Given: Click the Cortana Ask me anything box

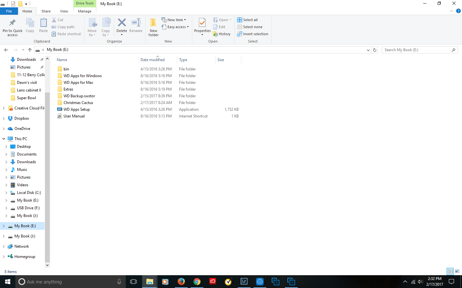Looking at the screenshot, I should [x=70, y=282].
